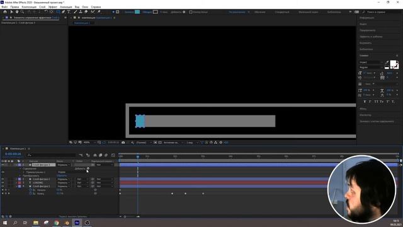This screenshot has height=227, width=403.
Task: Open the Windows Start menu
Action: [5, 223]
